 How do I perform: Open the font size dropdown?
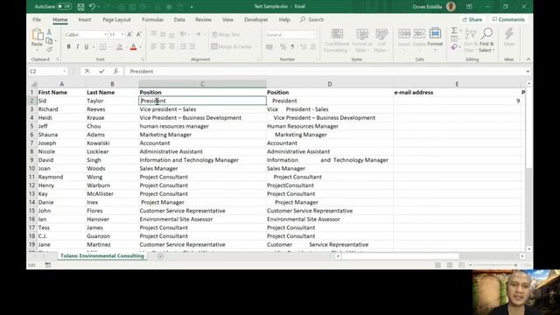click(122, 35)
